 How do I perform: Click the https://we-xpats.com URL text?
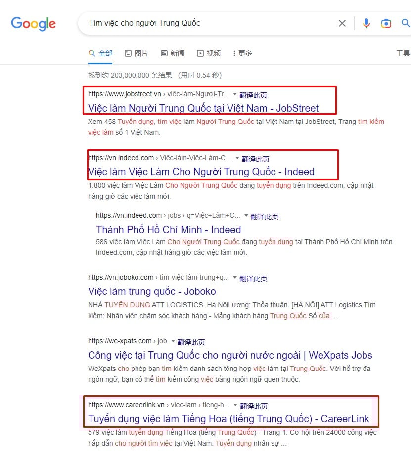point(120,341)
